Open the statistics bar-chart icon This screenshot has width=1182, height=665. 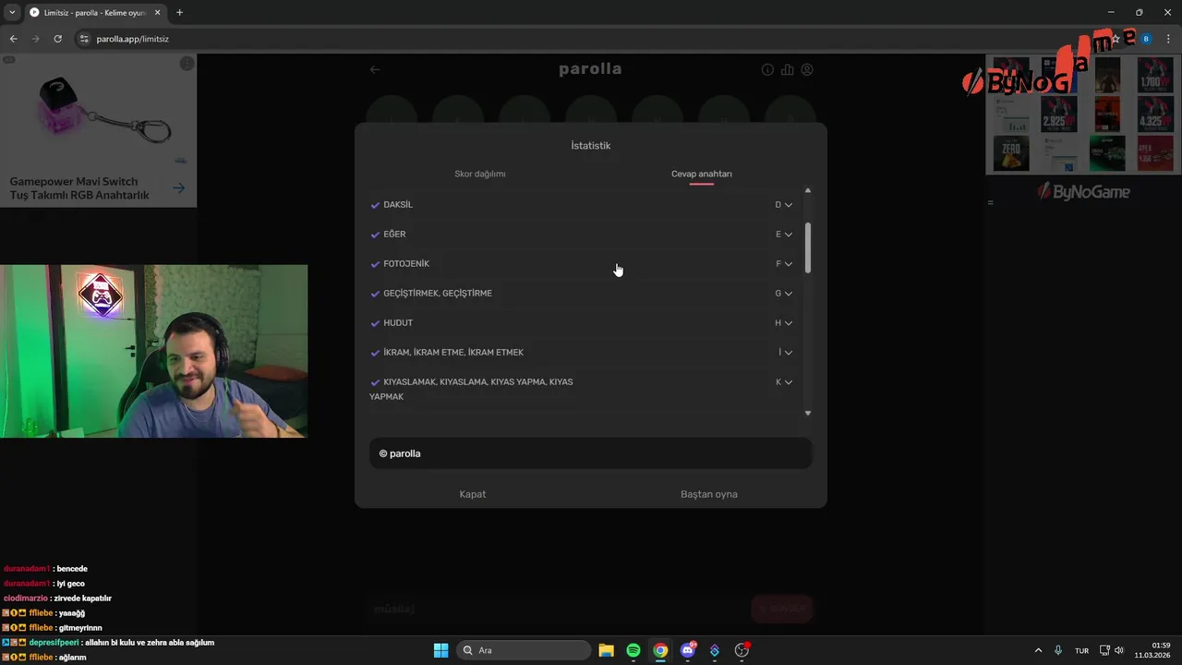pos(787,69)
